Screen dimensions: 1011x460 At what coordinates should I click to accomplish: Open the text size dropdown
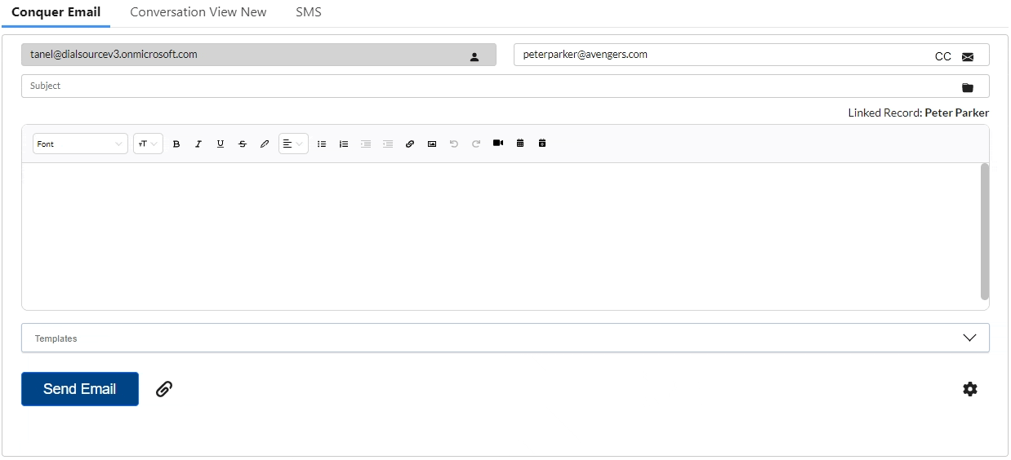pyautogui.click(x=148, y=144)
